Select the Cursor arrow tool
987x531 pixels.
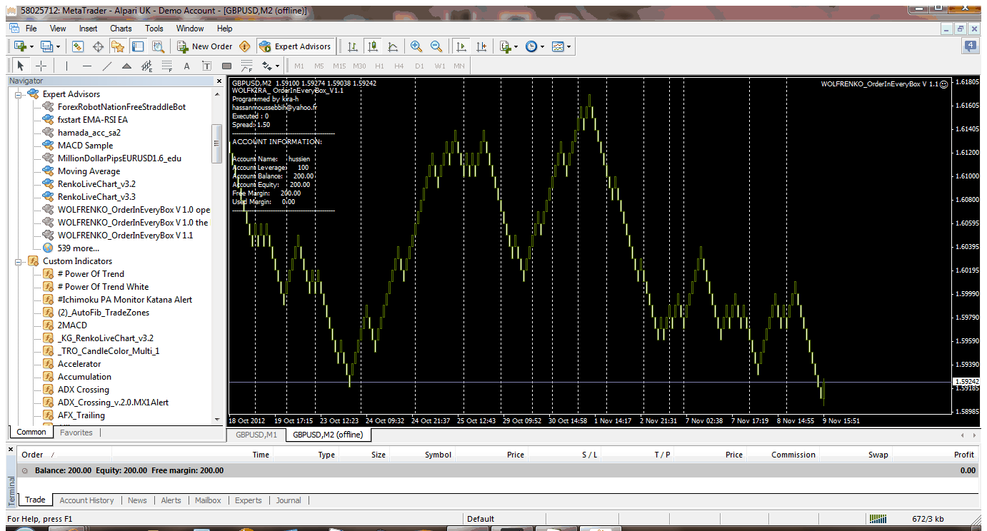20,66
